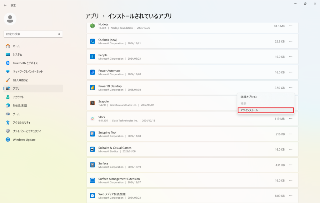Screen dimensions: 320x203
Task: Click the Snipping Tool app icon
Action: coord(92,134)
